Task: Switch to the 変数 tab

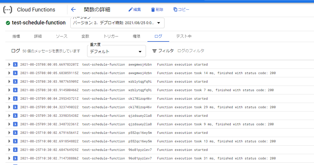Action: [85, 36]
